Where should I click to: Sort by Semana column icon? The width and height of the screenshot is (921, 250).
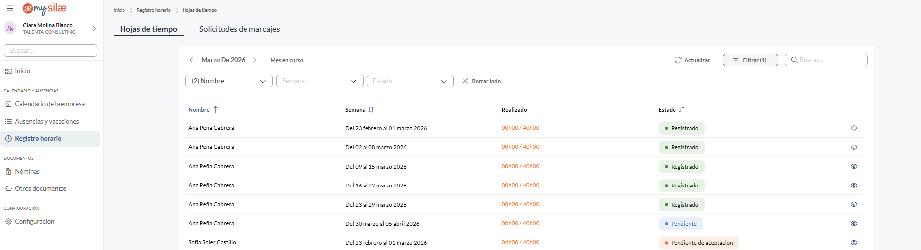(x=371, y=110)
